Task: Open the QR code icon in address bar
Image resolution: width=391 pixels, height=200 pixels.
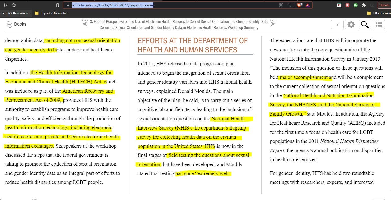Action: pyautogui.click(x=281, y=5)
